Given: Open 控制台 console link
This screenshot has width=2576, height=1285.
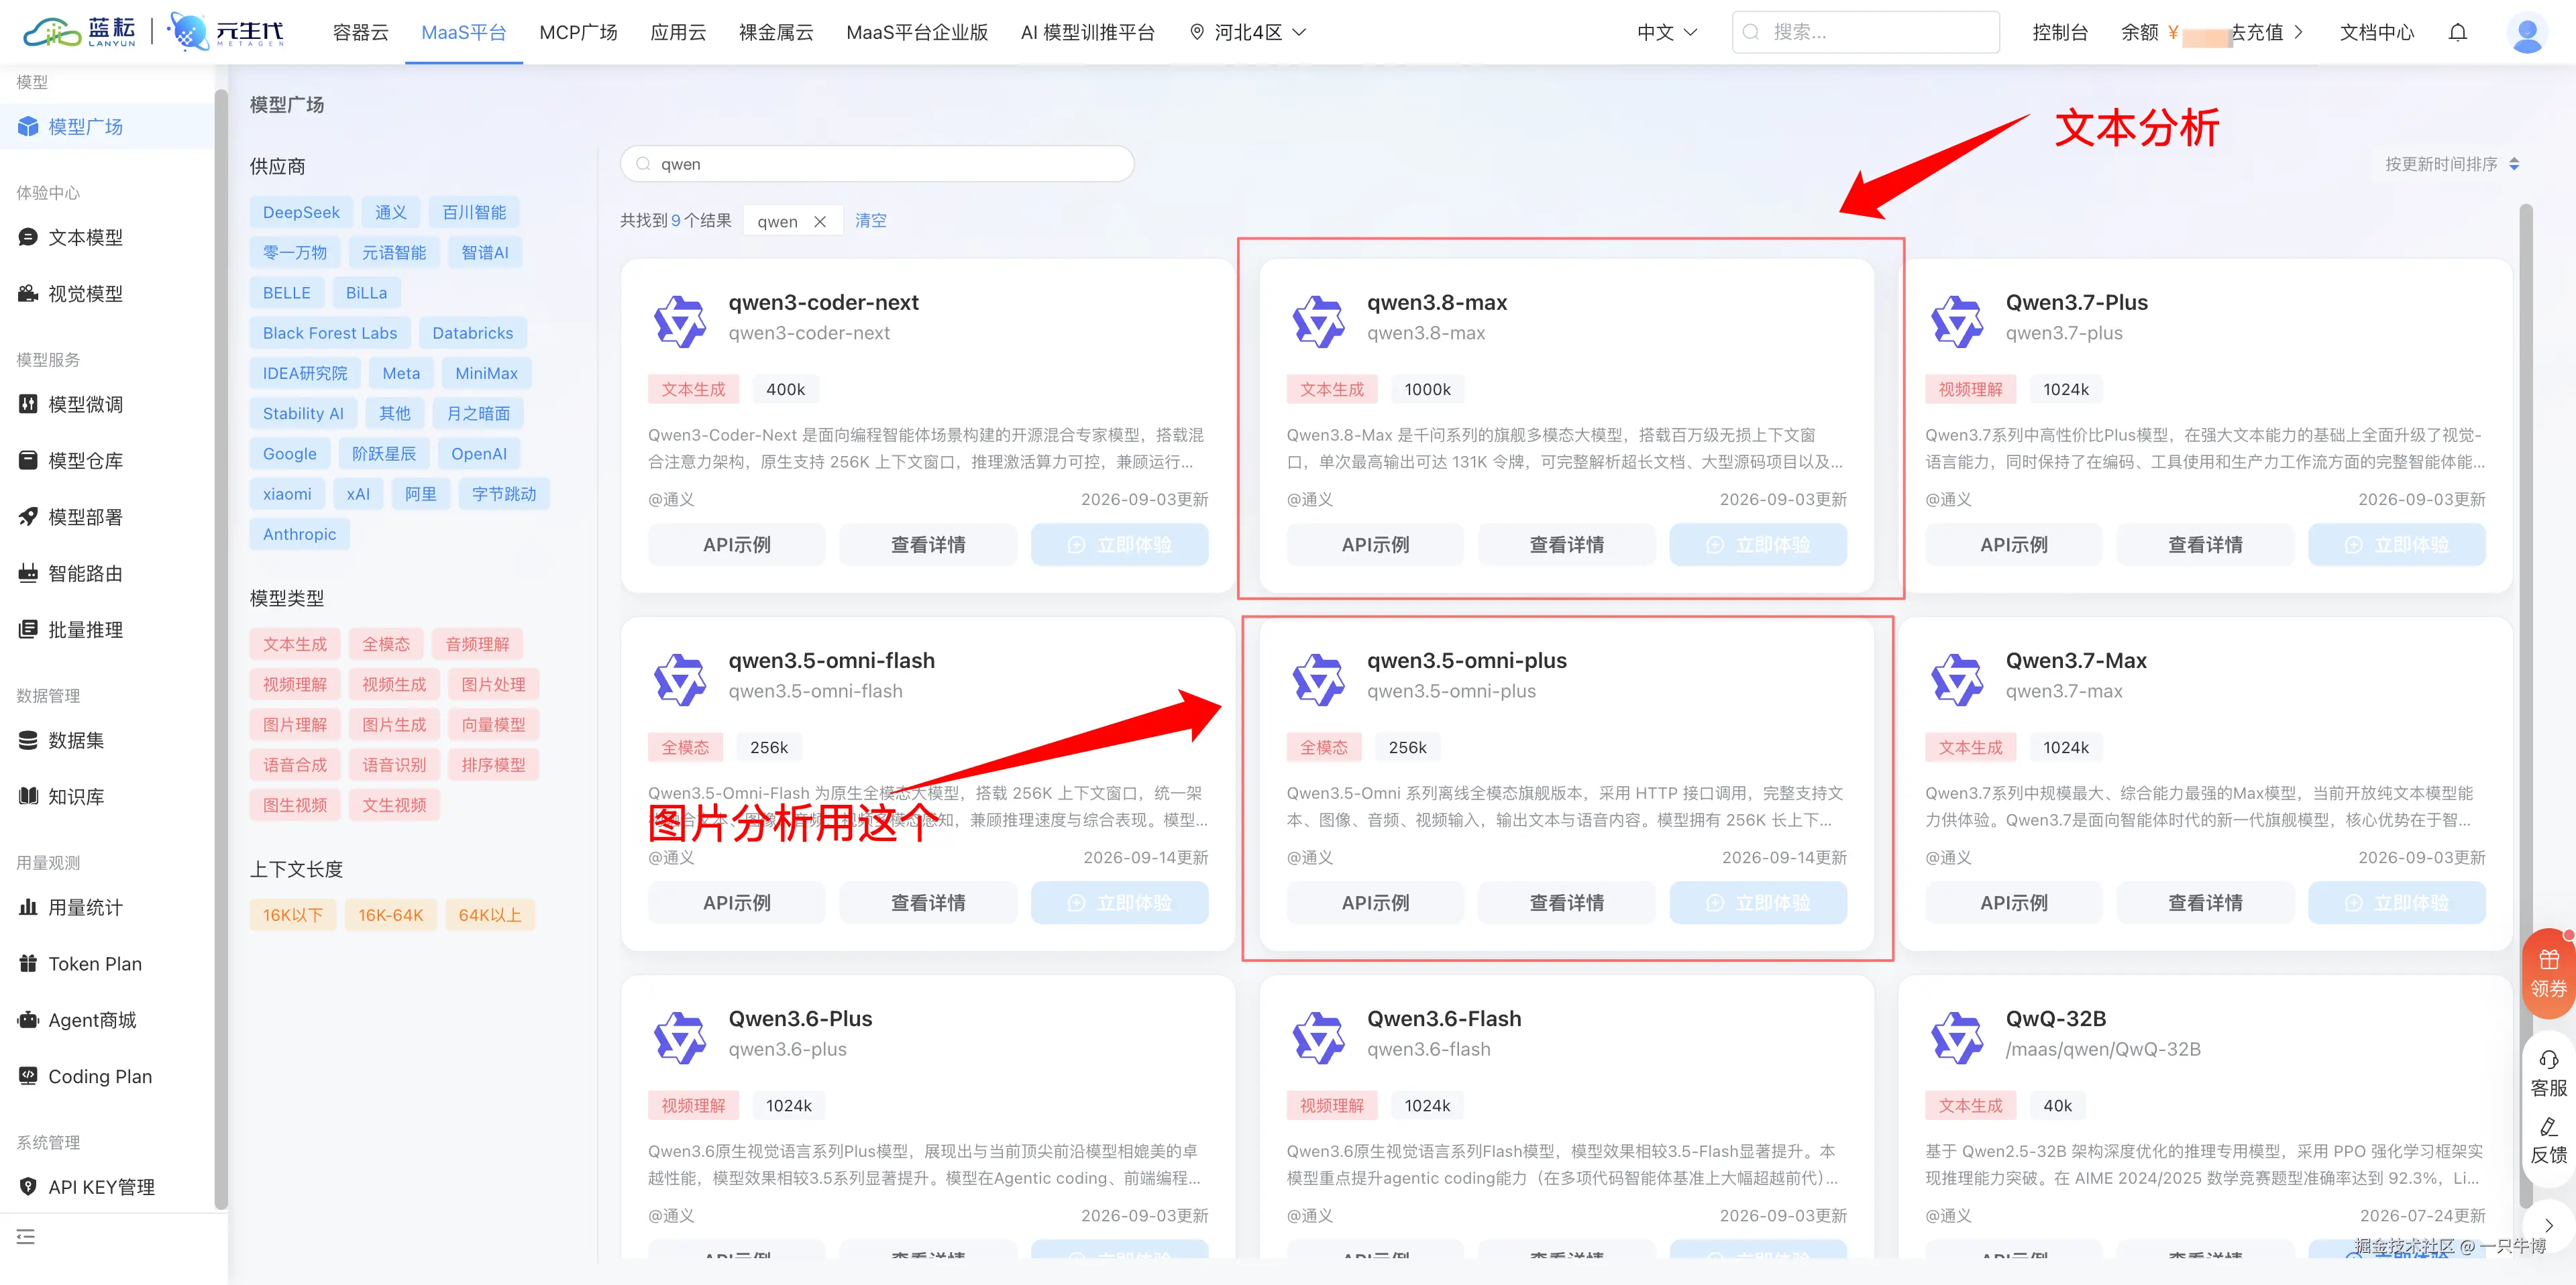Looking at the screenshot, I should click(x=2060, y=32).
